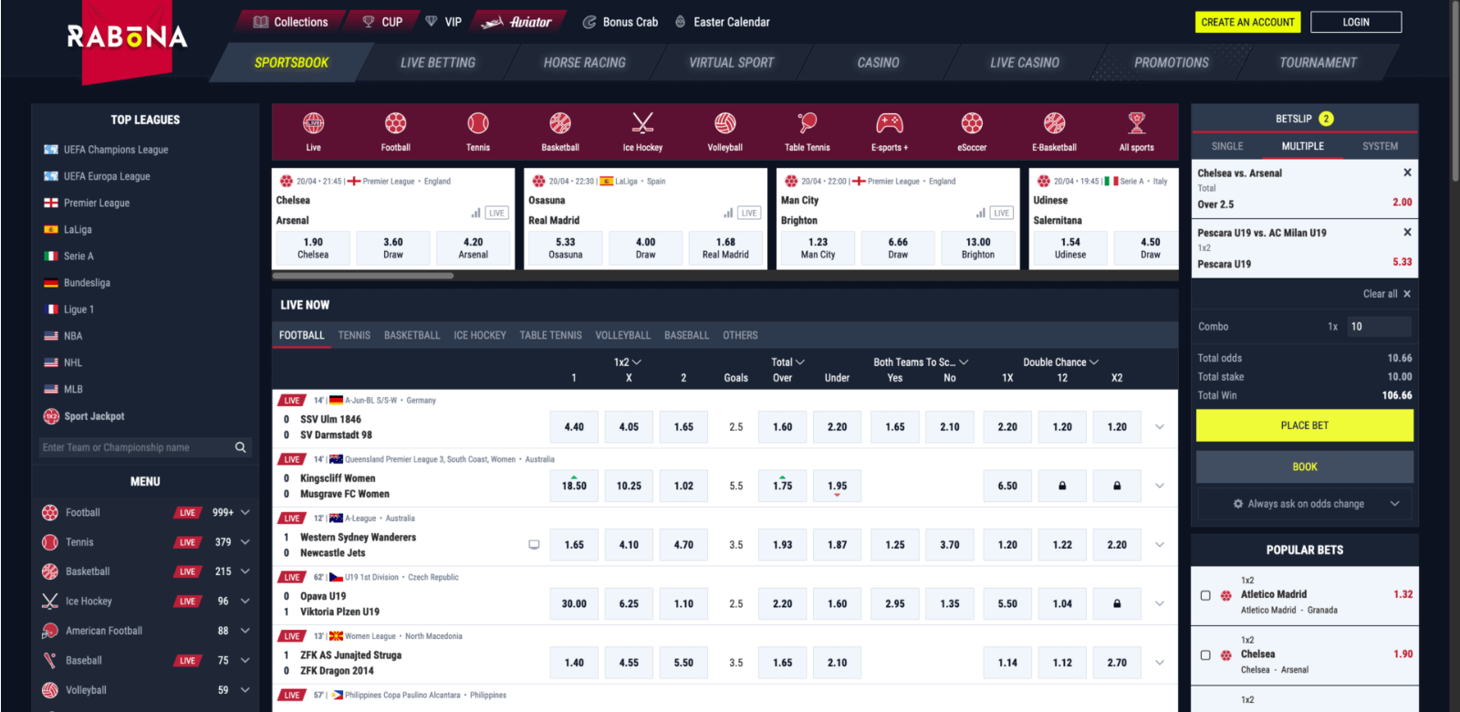Show All sports trophy icon
The width and height of the screenshot is (1460, 712).
pyautogui.click(x=1137, y=123)
